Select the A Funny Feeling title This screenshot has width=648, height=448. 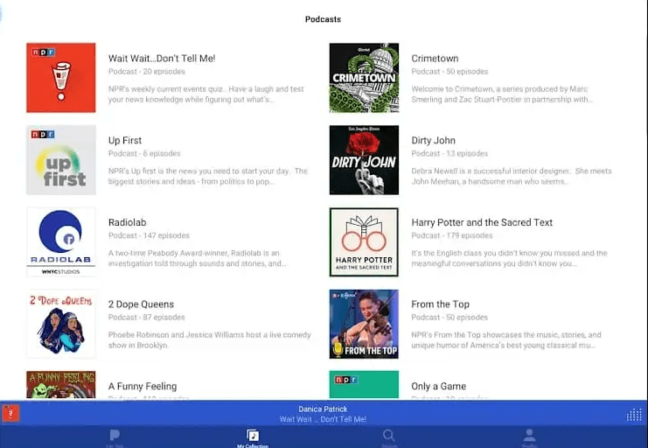coord(143,386)
